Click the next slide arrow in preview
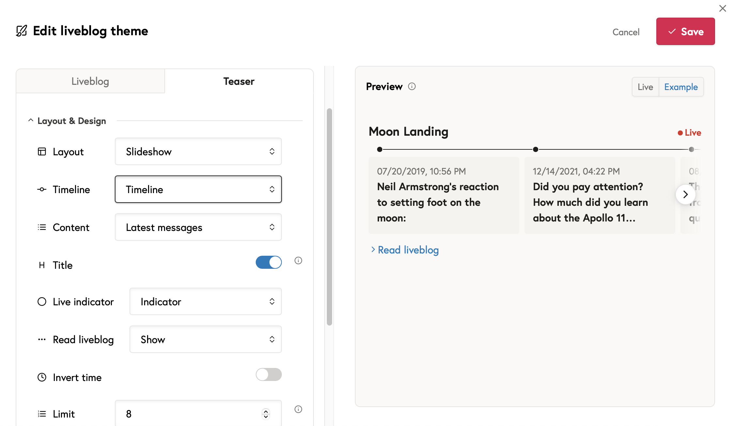The image size is (732, 426). pos(685,194)
